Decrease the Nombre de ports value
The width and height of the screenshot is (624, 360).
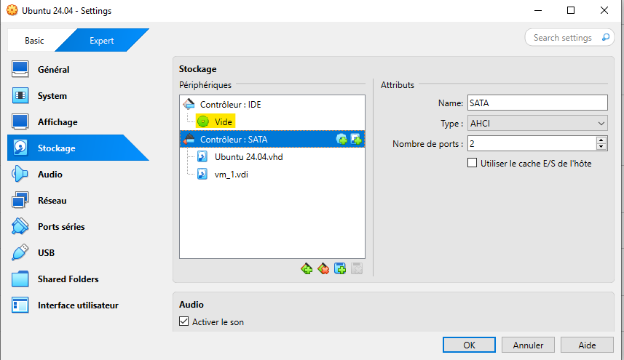[x=601, y=147]
